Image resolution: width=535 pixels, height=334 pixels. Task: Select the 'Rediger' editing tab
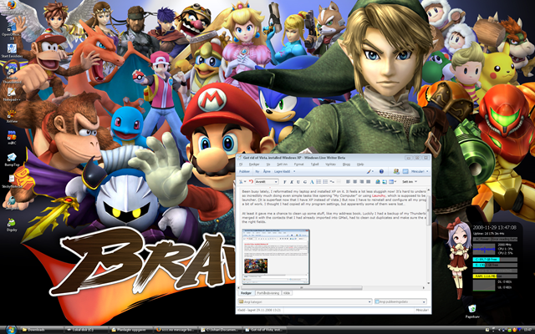pyautogui.click(x=246, y=293)
